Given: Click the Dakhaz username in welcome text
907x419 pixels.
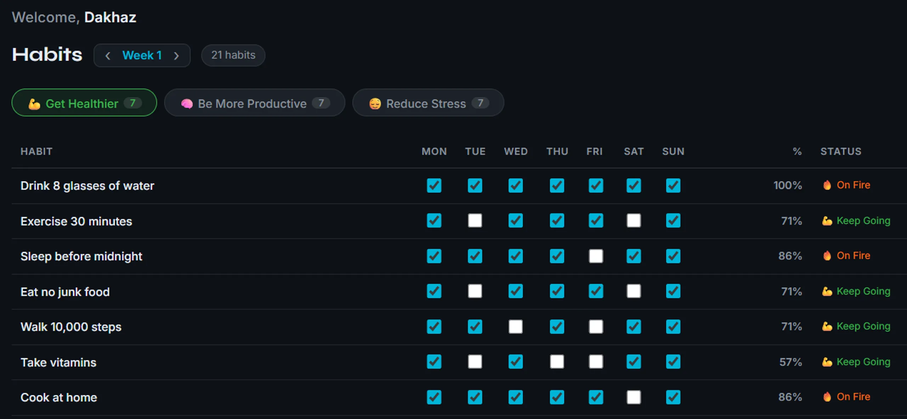Looking at the screenshot, I should [110, 17].
